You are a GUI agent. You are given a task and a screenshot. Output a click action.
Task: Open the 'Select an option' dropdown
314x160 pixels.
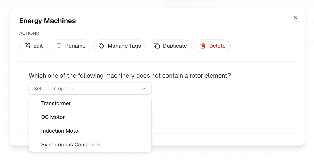[90, 88]
